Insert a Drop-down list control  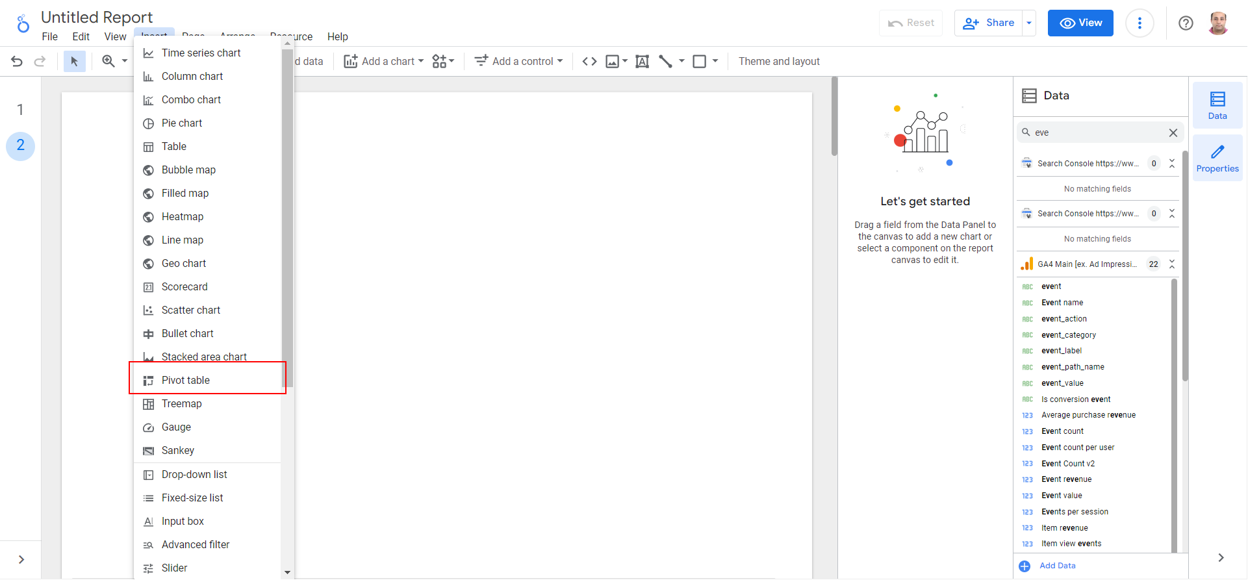(208, 474)
